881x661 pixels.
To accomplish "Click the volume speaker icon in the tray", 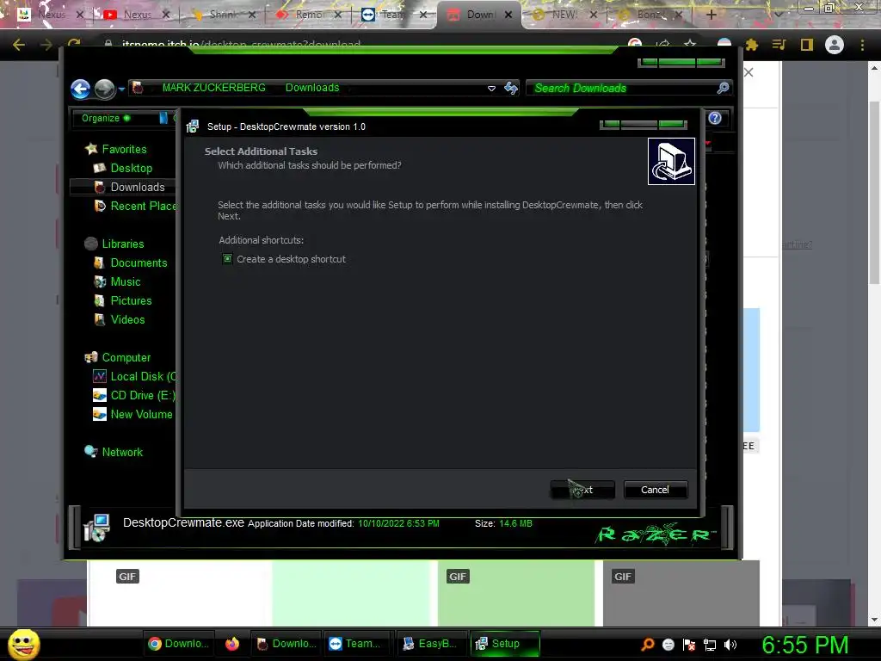I will tap(730, 645).
